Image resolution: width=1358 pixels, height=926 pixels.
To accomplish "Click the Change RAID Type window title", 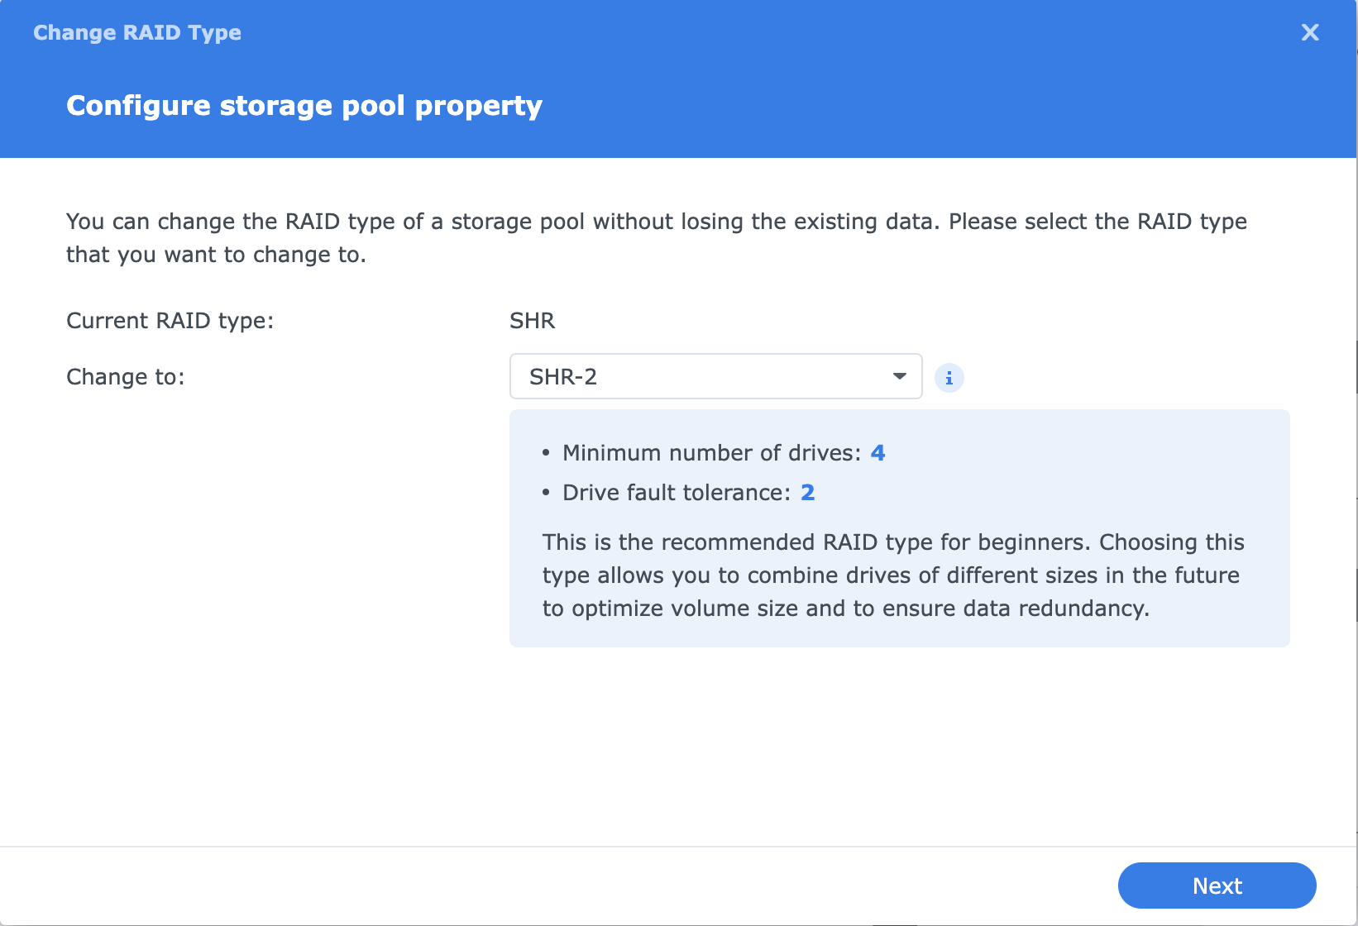I will pyautogui.click(x=137, y=32).
